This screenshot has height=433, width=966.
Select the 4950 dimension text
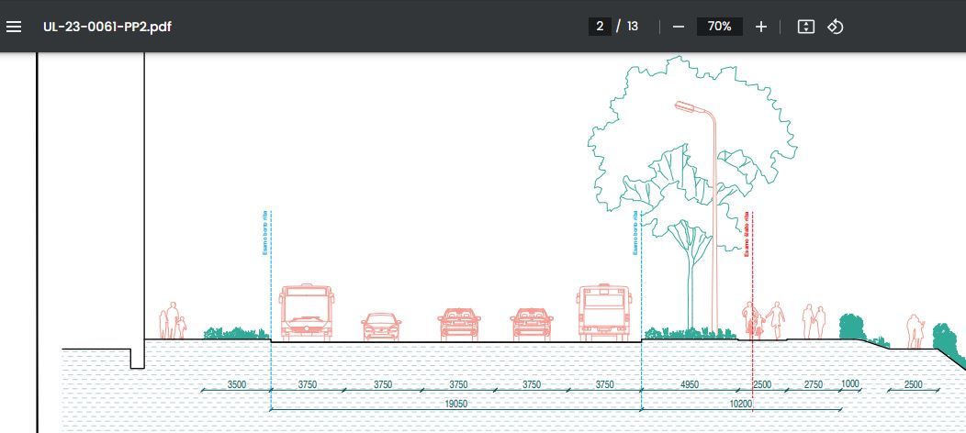tap(690, 384)
